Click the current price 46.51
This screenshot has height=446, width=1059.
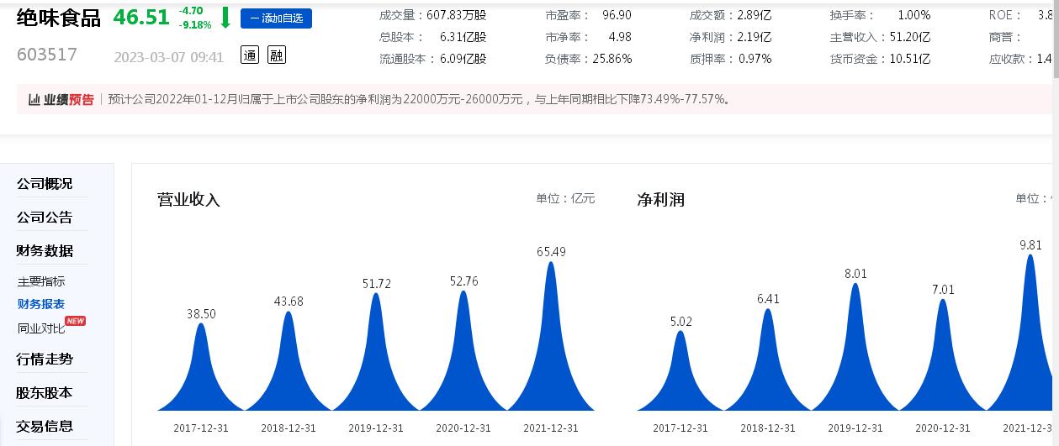[141, 17]
